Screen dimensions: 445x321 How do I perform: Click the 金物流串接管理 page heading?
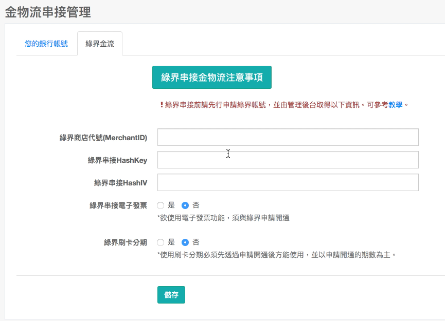pos(48,12)
